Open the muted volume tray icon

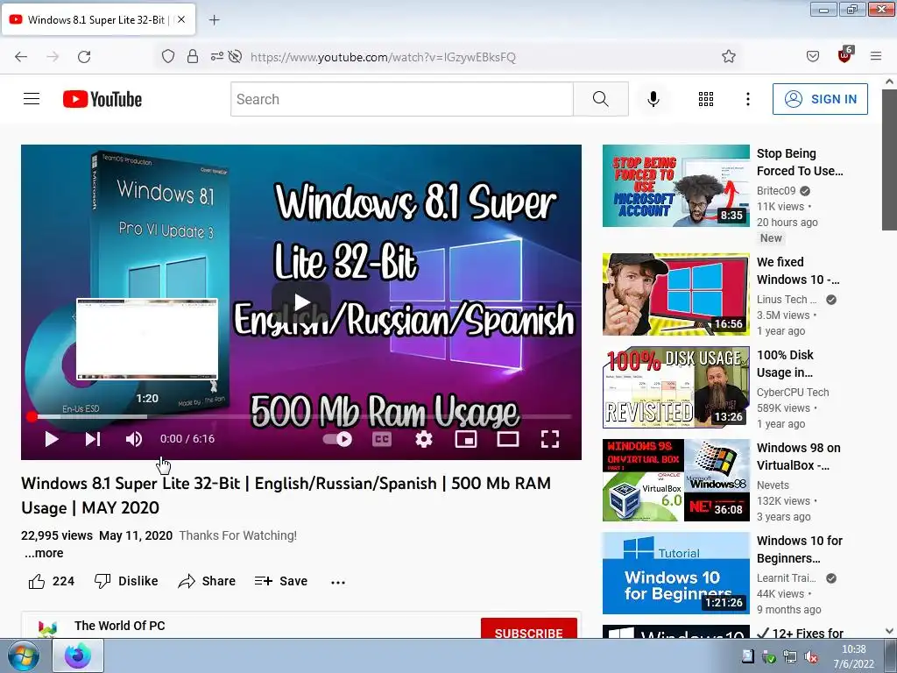pos(810,657)
